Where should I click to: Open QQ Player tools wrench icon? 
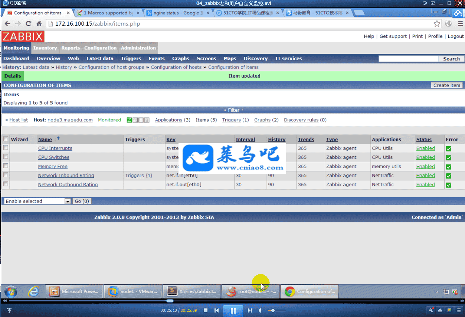click(x=431, y=310)
